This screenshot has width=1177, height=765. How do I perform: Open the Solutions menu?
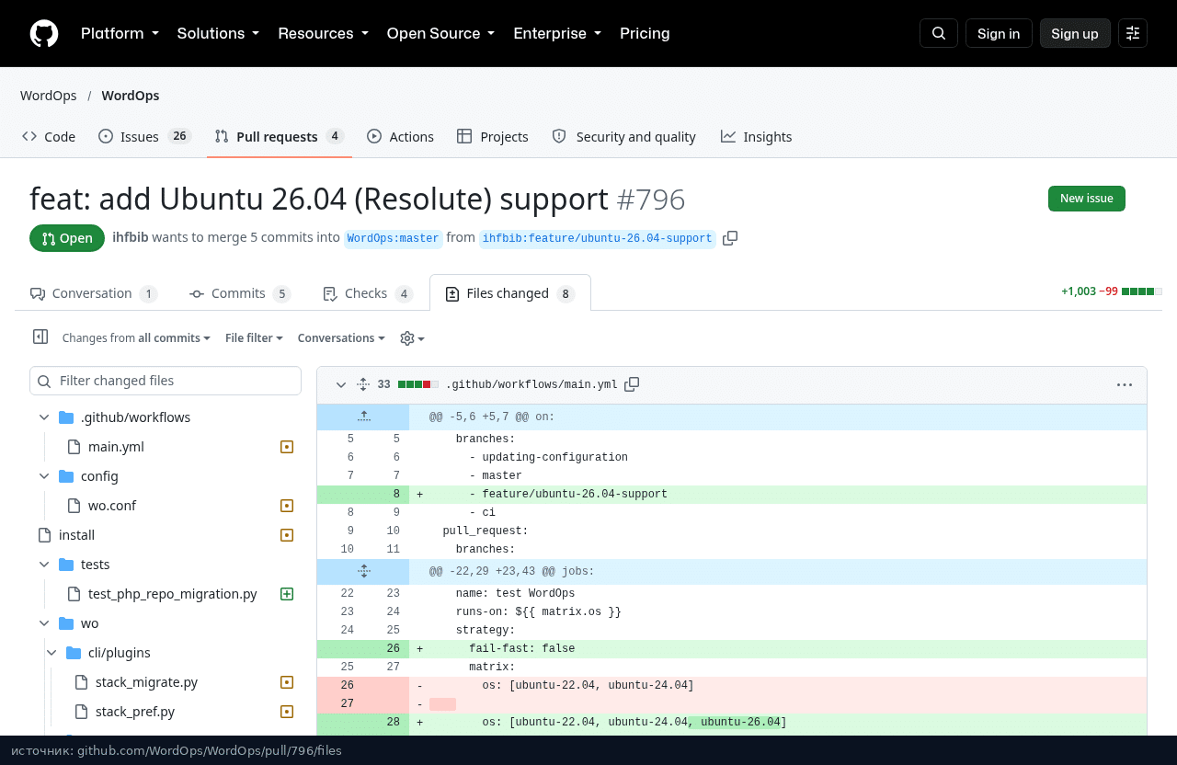pos(218,33)
